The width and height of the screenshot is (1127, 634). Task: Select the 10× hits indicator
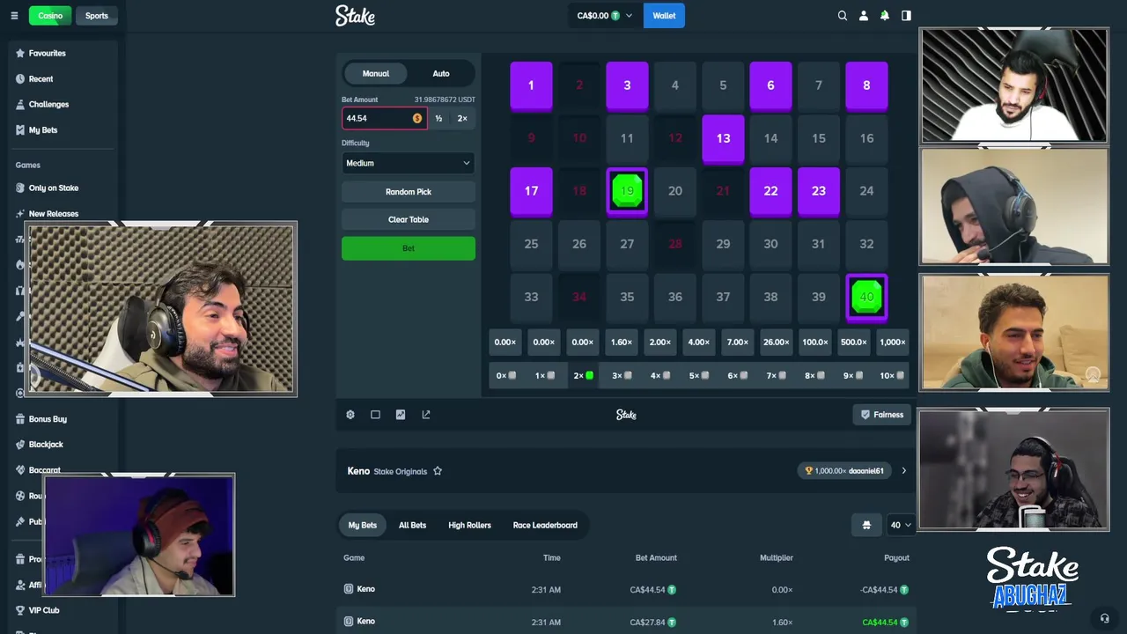pyautogui.click(x=892, y=376)
